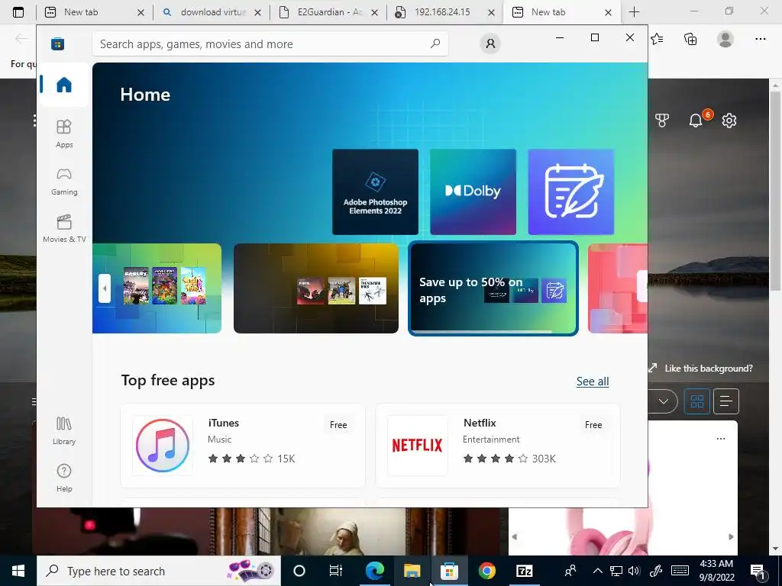The height and width of the screenshot is (586, 782).
Task: Open Windows Start menu
Action: point(18,571)
